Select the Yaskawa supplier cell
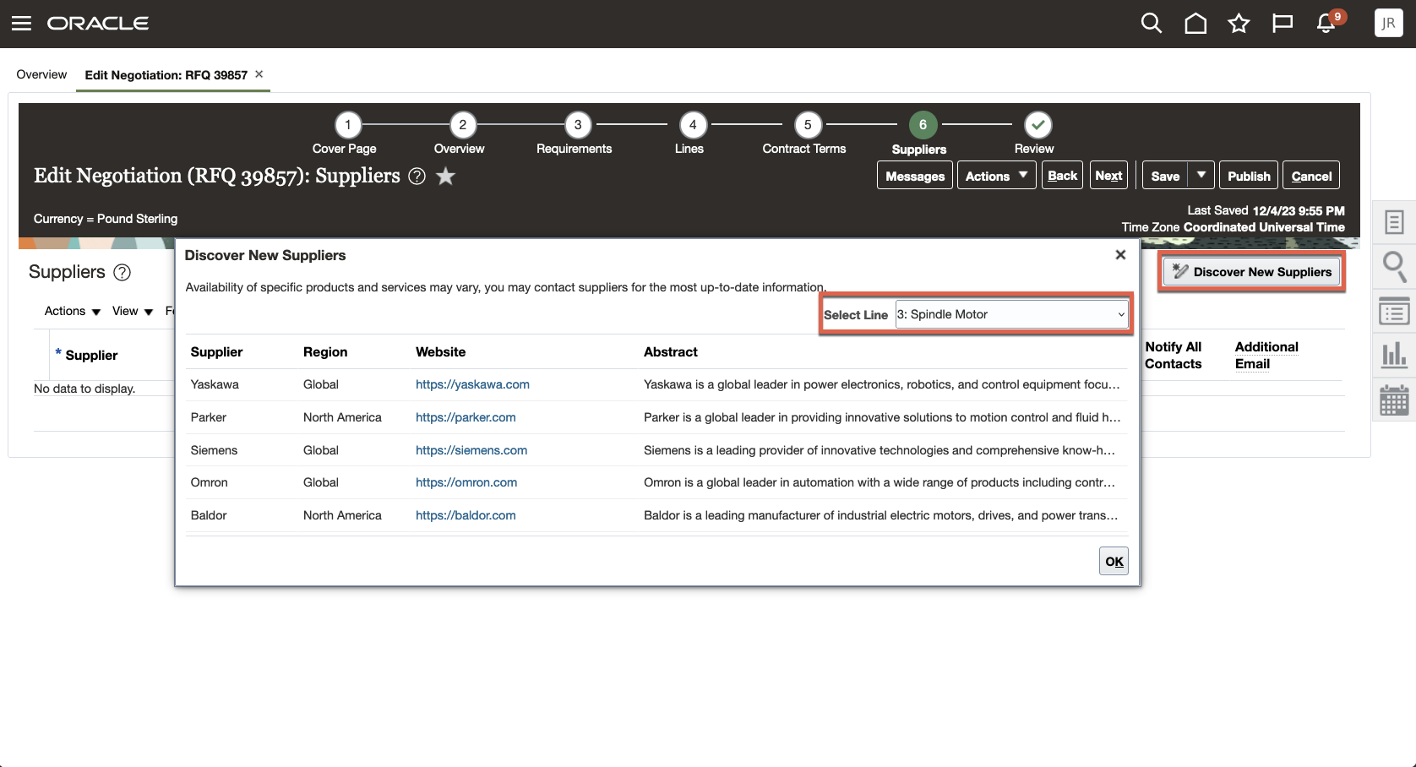This screenshot has height=767, width=1416. (215, 384)
